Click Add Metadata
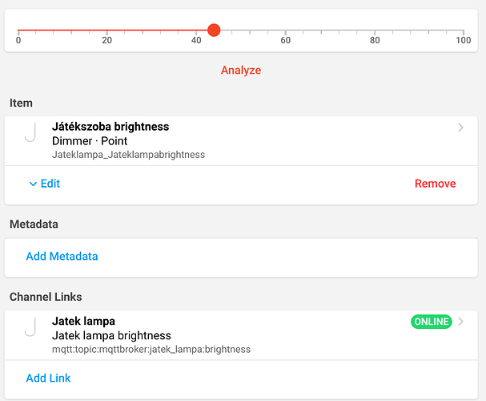This screenshot has height=401, width=486. point(62,257)
